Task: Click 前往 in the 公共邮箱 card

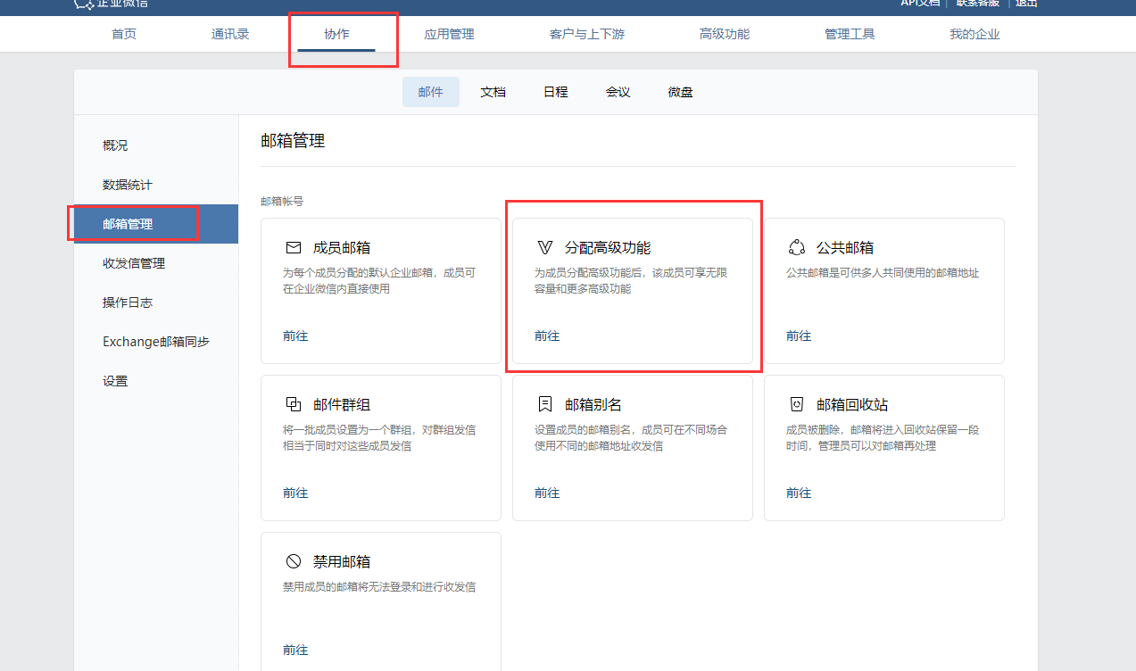Action: pyautogui.click(x=799, y=336)
